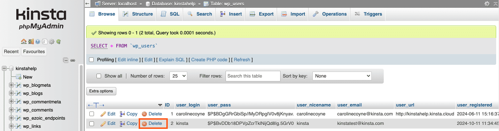Viewport: 499px width, 131px height.
Task: Open the Operations tab
Action: pos(329,14)
